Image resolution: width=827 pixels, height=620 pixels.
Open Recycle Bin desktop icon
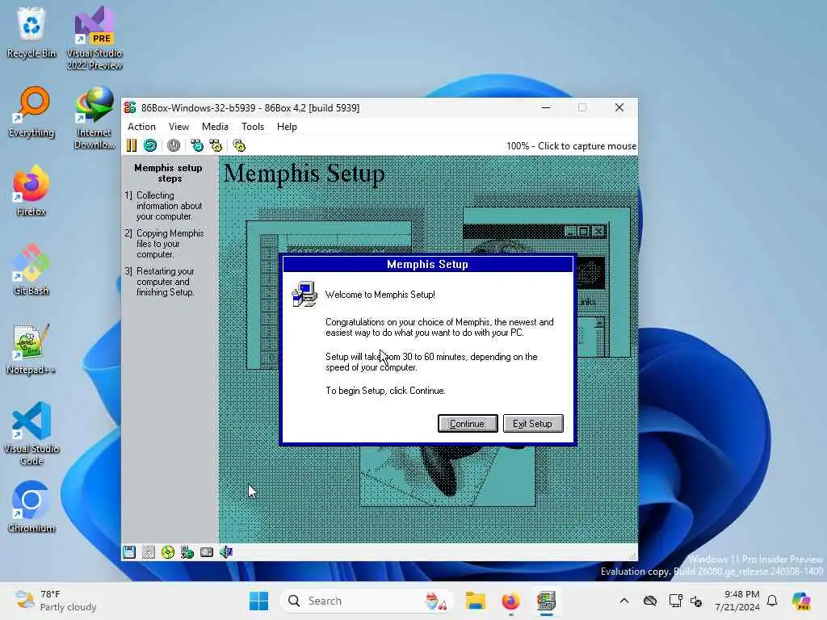[x=31, y=32]
